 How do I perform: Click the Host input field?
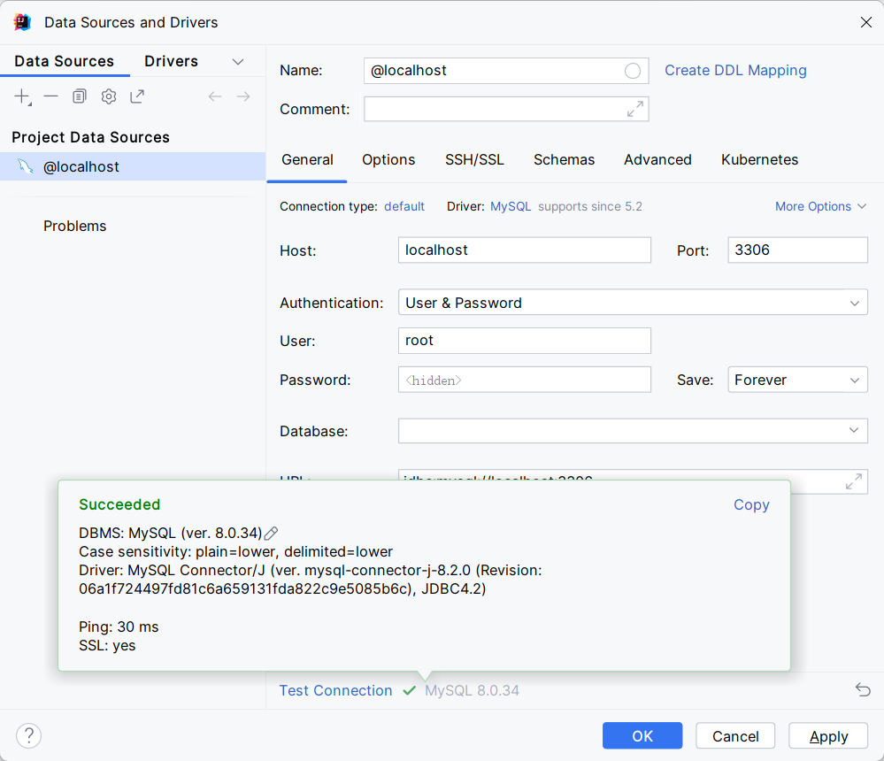(525, 250)
